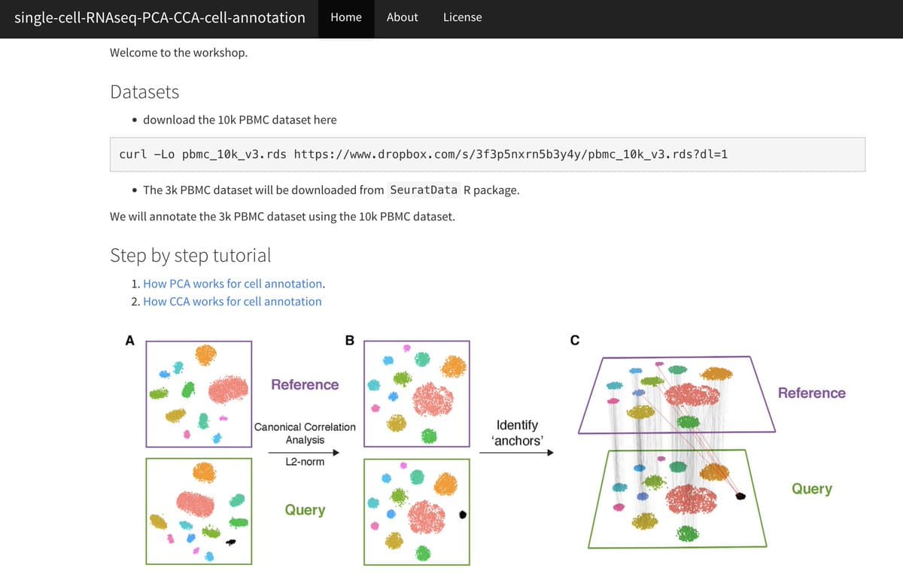The image size is (903, 574).
Task: Click the 3D Query plane in panel C
Action: pos(675,500)
